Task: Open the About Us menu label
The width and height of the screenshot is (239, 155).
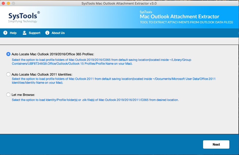Action: tap(58, 33)
